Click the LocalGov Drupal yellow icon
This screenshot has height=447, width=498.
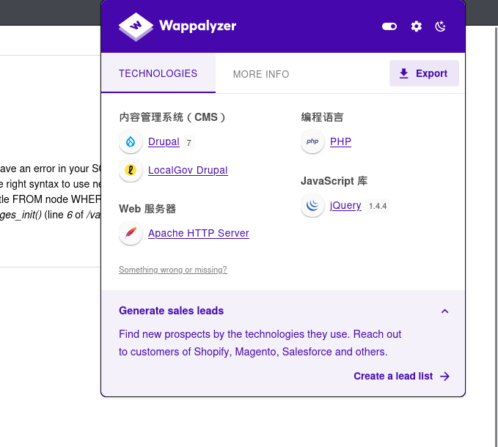click(x=131, y=170)
